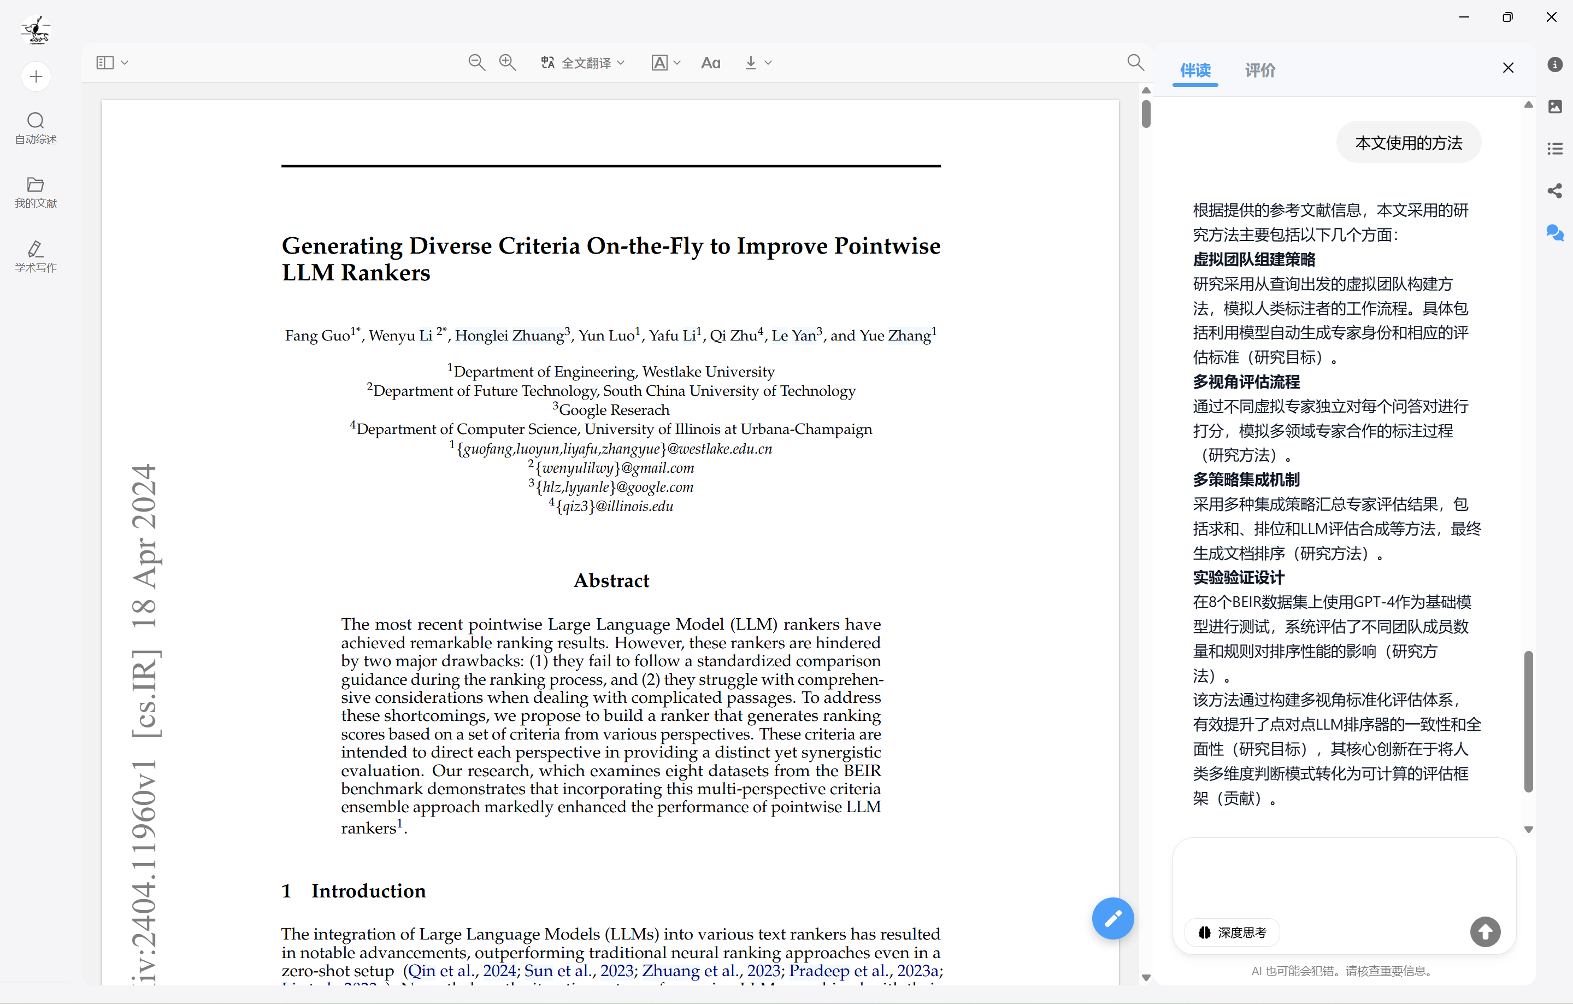Click the zoom out magnifier icon

point(476,63)
